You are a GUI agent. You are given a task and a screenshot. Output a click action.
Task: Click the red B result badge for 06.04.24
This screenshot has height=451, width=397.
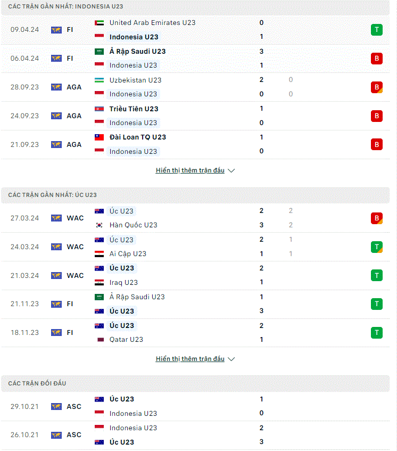point(377,59)
